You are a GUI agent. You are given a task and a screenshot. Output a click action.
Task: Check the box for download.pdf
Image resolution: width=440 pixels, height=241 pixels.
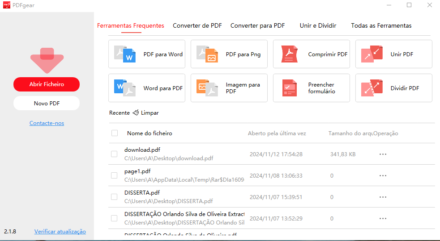tap(114, 154)
